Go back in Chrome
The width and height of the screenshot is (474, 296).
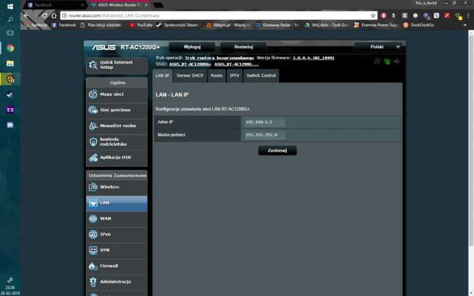coord(26,15)
